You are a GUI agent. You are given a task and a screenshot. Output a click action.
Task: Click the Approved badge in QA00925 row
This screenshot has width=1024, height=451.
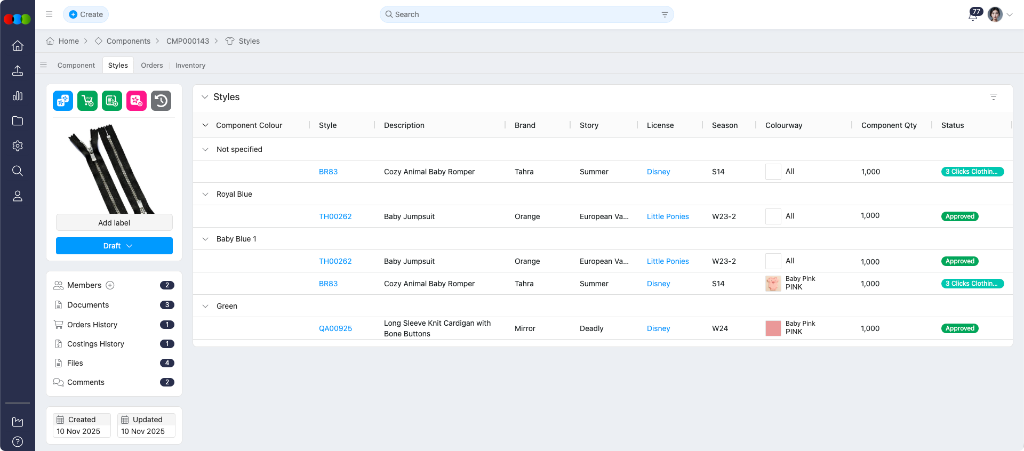coord(959,328)
